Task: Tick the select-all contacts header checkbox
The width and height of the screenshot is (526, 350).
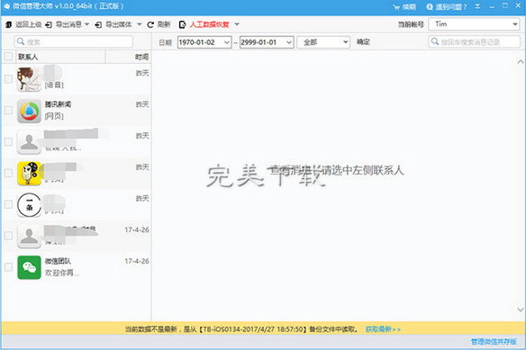Action: (8, 57)
